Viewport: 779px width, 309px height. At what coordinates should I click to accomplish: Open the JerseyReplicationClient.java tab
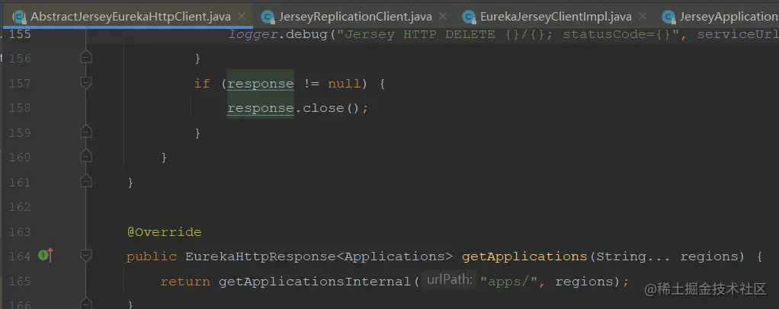click(356, 17)
